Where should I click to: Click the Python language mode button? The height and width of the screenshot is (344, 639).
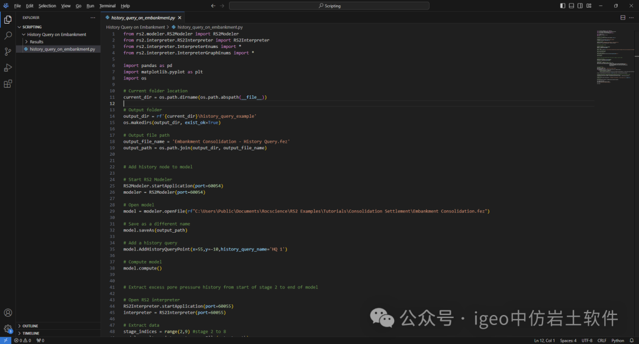click(618, 340)
